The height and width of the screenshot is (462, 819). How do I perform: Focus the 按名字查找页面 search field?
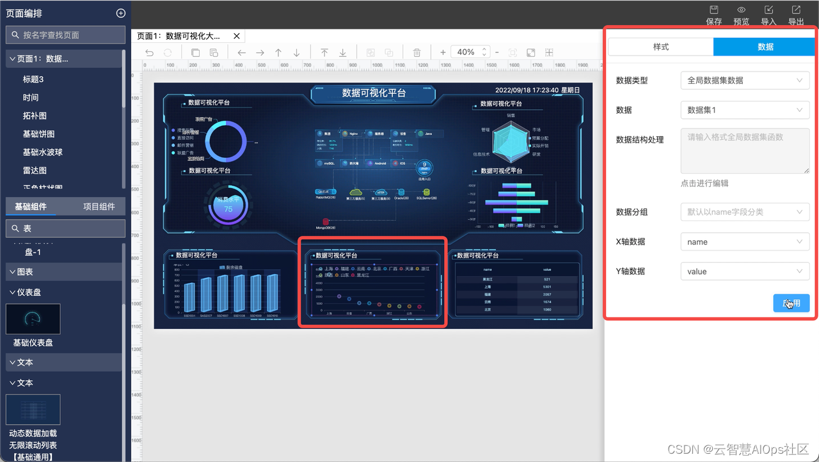[x=65, y=35]
